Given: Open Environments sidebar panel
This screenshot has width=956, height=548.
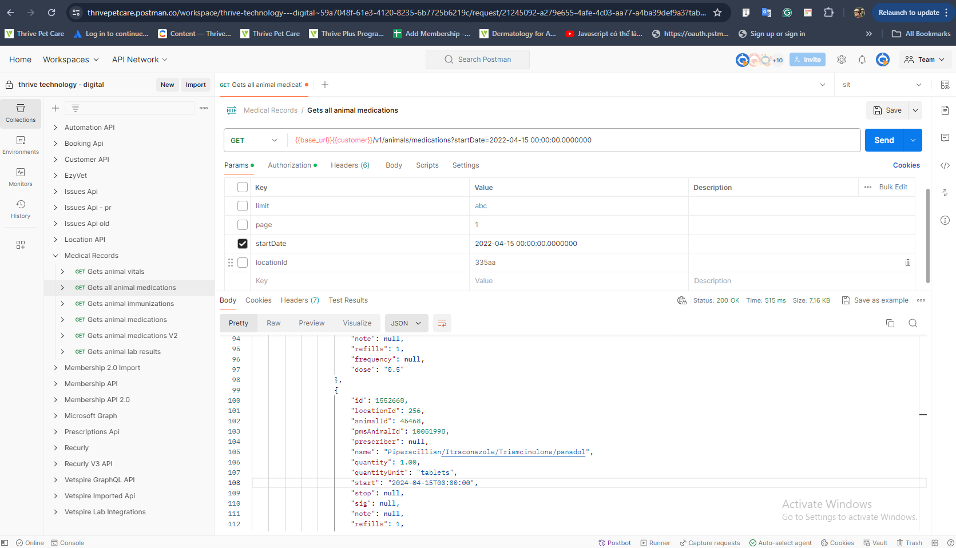Looking at the screenshot, I should click(21, 145).
